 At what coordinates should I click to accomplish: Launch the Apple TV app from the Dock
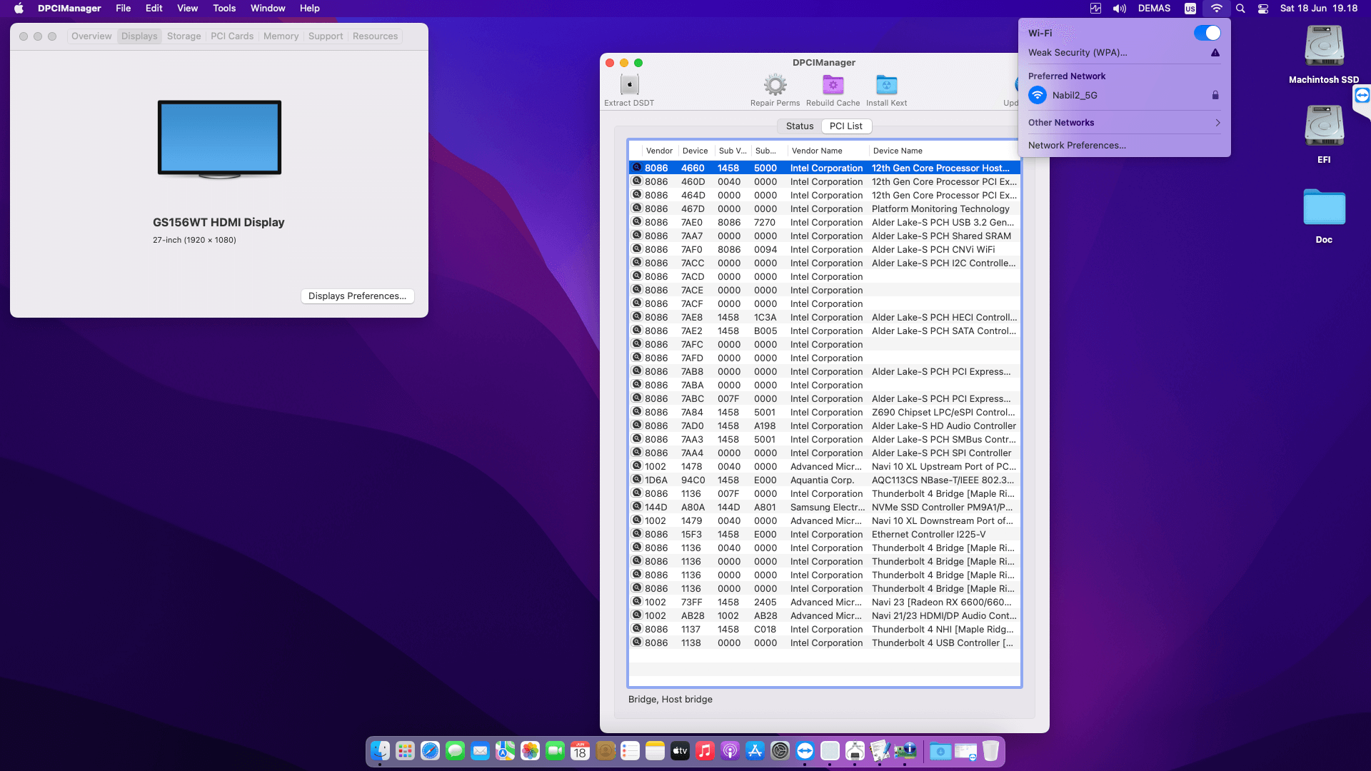(x=680, y=751)
